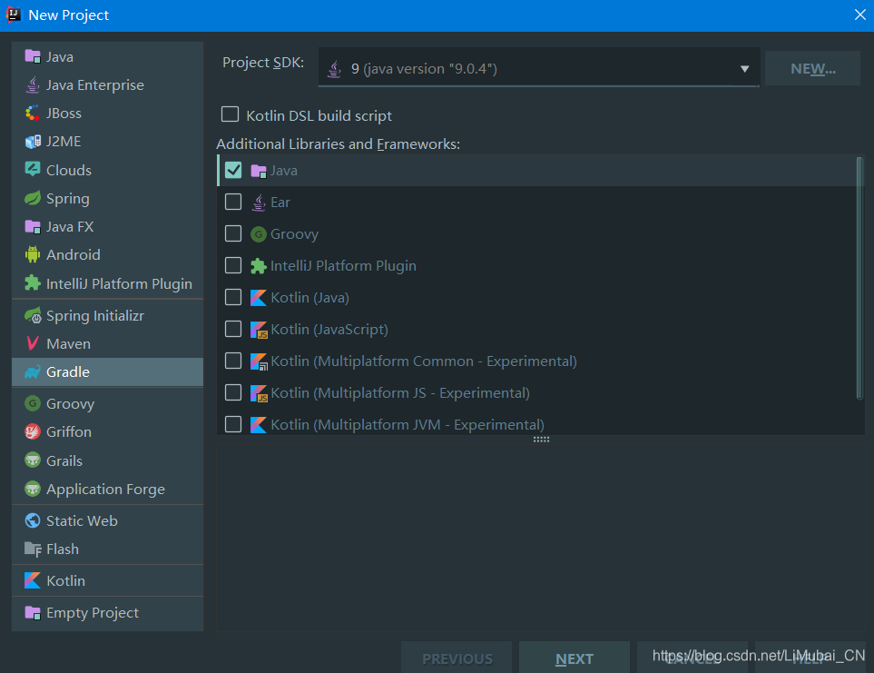Select the Android project type
Image resolution: width=874 pixels, height=673 pixels.
point(108,255)
